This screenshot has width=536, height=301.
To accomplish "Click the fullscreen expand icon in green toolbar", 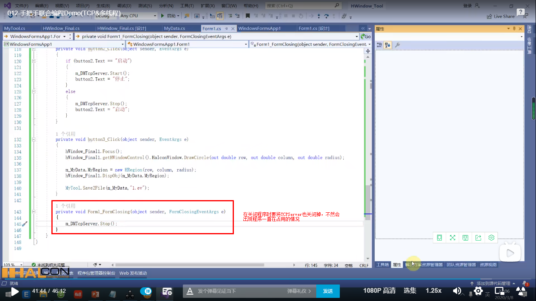I will (452, 237).
